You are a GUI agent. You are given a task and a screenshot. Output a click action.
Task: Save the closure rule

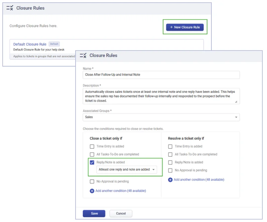[94, 214]
